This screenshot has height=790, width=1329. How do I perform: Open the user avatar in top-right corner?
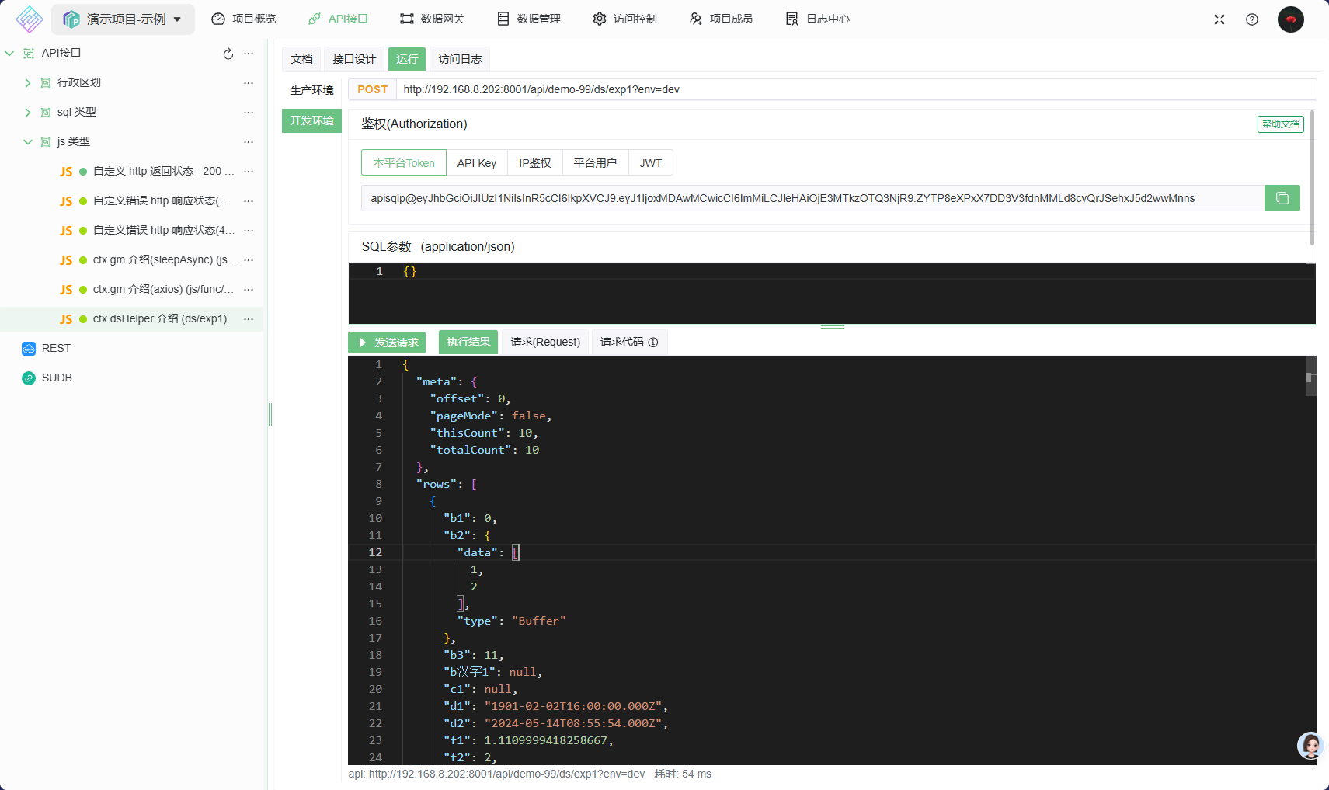pyautogui.click(x=1290, y=19)
